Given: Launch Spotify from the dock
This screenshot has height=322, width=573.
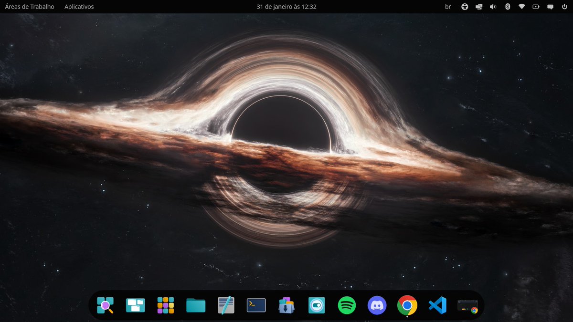Looking at the screenshot, I should [347, 305].
